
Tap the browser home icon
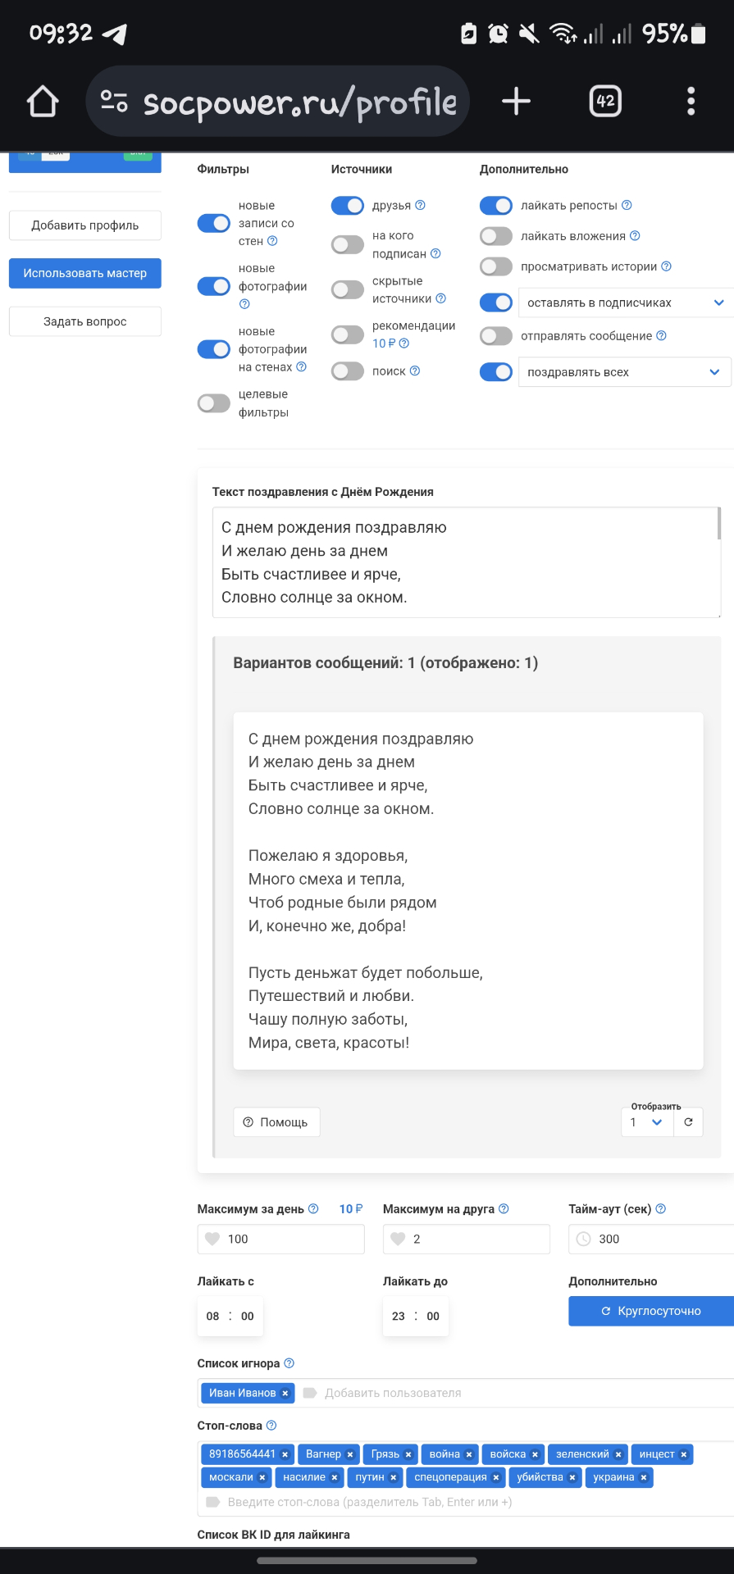point(43,102)
